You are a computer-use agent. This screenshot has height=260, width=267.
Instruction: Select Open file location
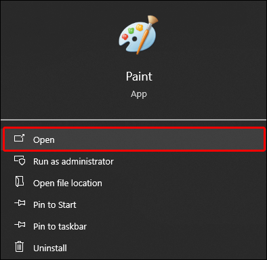68,183
